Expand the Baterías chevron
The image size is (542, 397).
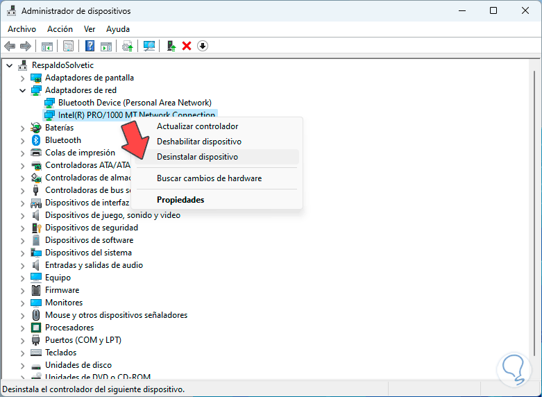[x=22, y=128]
